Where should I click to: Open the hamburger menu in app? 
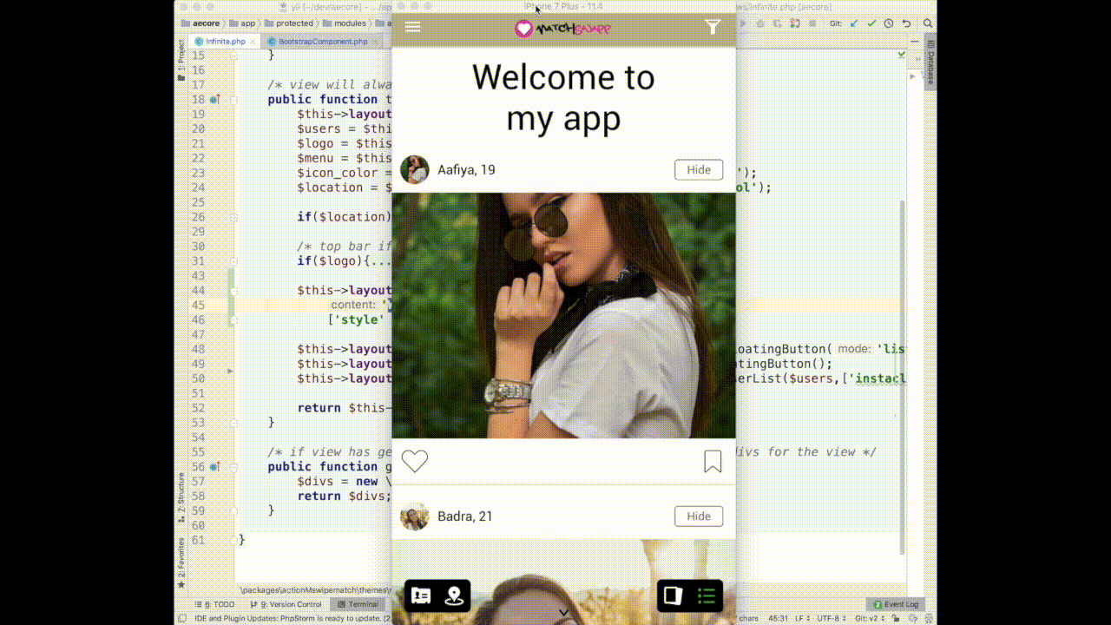[x=413, y=27]
